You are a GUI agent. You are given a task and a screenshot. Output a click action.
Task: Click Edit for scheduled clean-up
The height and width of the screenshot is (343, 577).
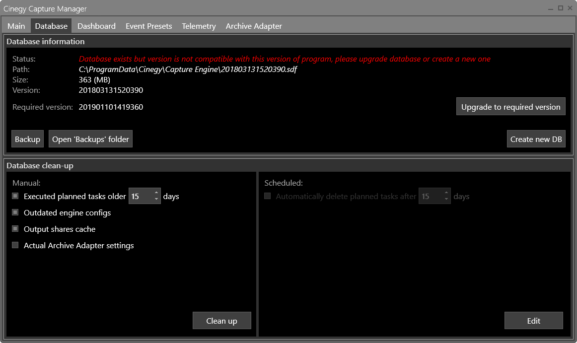[x=534, y=321]
